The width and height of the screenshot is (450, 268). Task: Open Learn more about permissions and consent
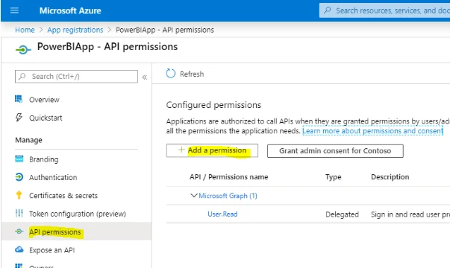(373, 131)
